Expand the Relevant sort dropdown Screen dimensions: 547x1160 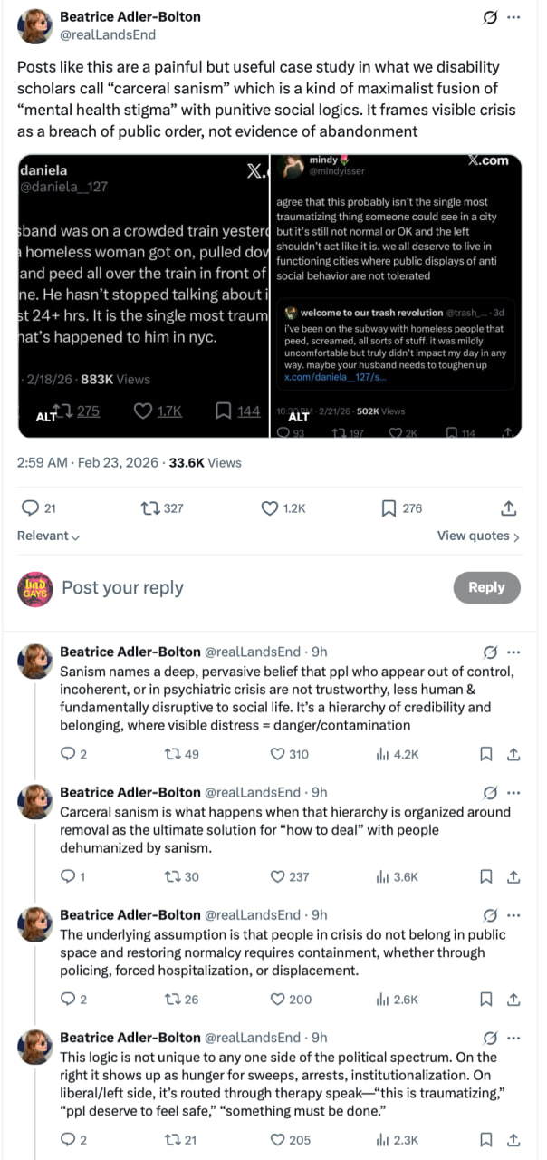click(x=48, y=536)
